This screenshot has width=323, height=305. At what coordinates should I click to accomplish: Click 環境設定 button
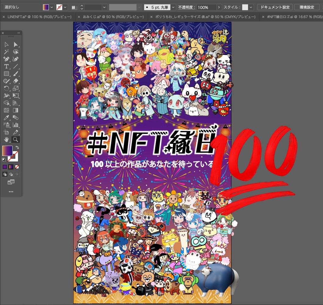[x=307, y=7]
